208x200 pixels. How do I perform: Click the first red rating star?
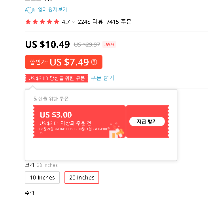[x=28, y=22]
